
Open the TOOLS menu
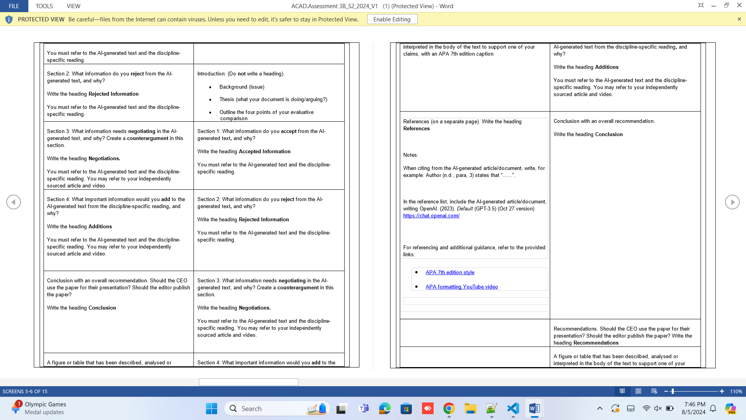(44, 6)
